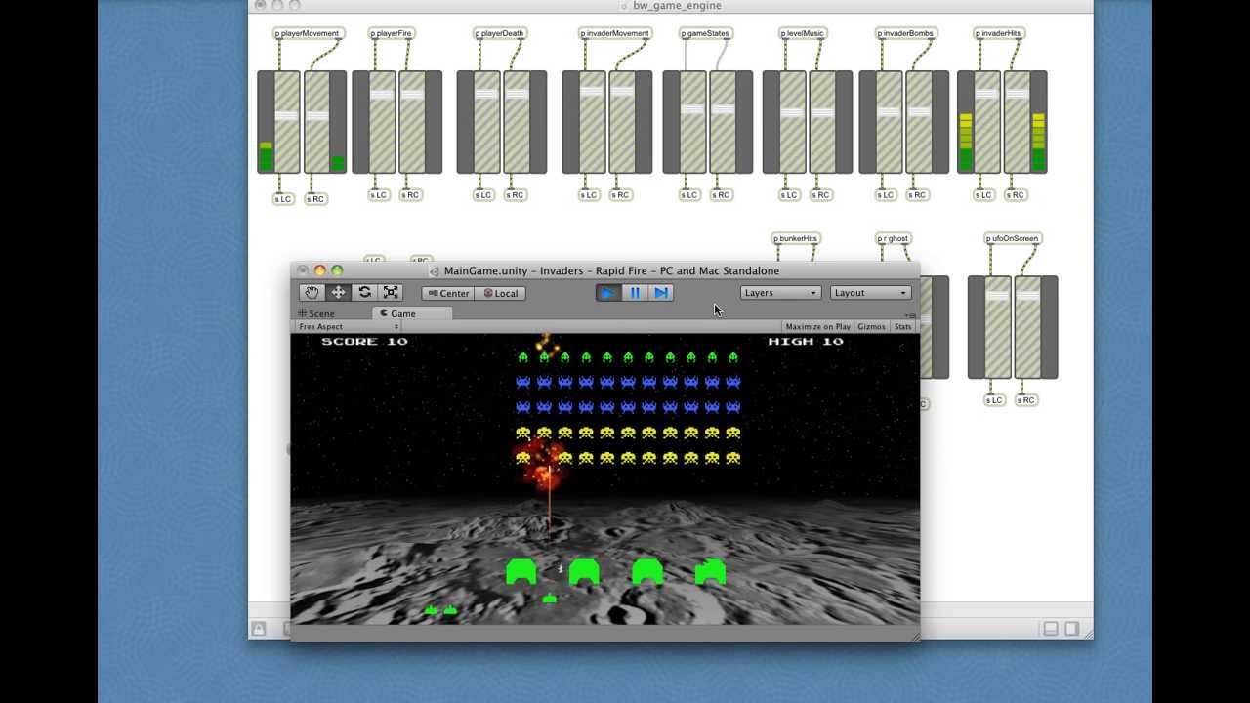Click left gain slider under p ufoOnScreen
1250x703 pixels.
pos(997,327)
